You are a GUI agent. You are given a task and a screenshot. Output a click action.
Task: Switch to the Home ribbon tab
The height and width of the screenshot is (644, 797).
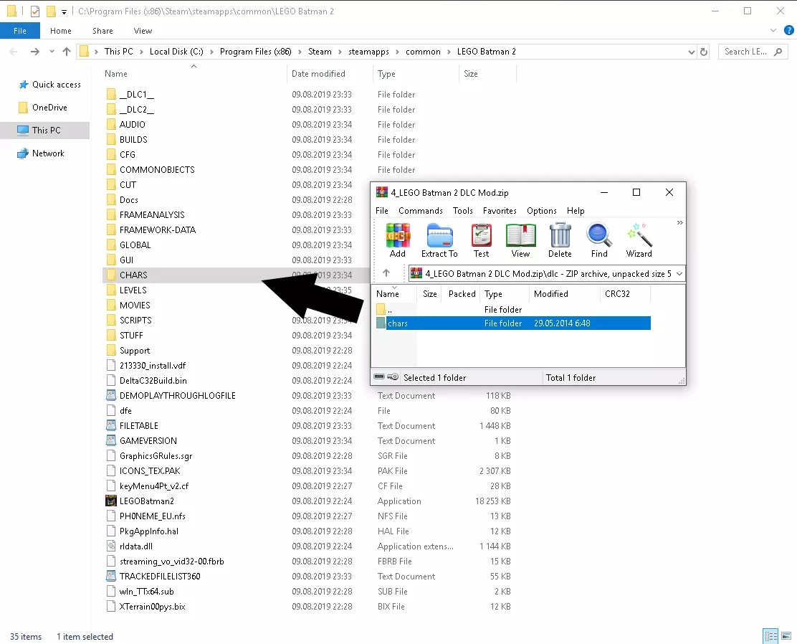pos(60,31)
